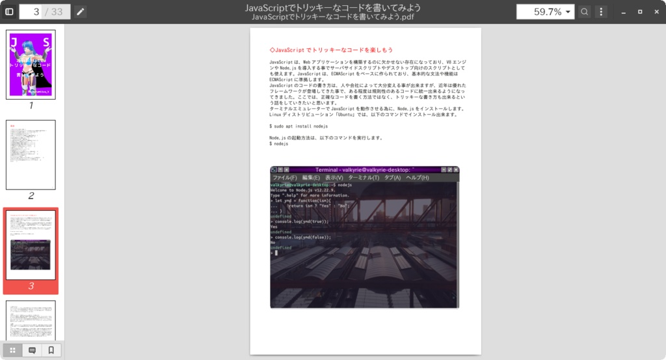Screen dimensions: 666x360
Task: Switch sidebar to annotations view
Action: pos(32,350)
